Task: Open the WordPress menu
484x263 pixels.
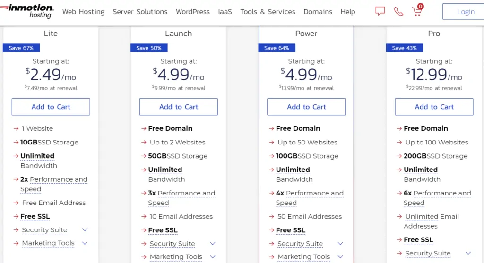Action: coord(193,12)
